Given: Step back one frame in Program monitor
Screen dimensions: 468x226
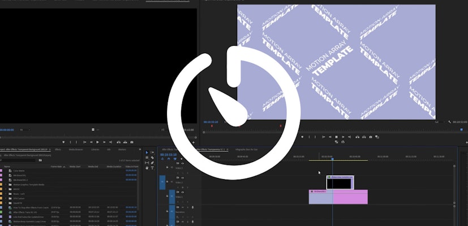Looking at the screenshot, I should click(330, 137).
